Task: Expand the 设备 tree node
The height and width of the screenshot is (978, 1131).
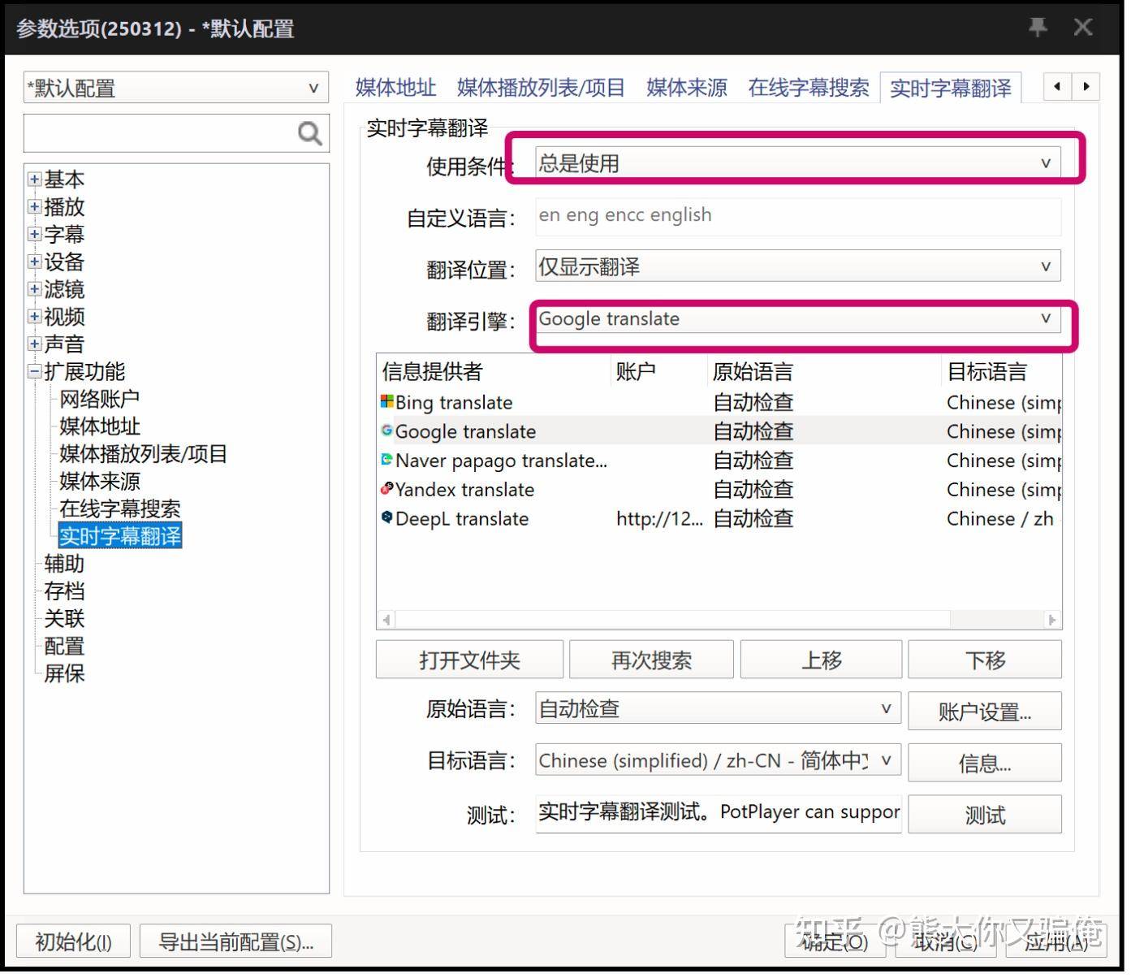Action: pos(35,263)
